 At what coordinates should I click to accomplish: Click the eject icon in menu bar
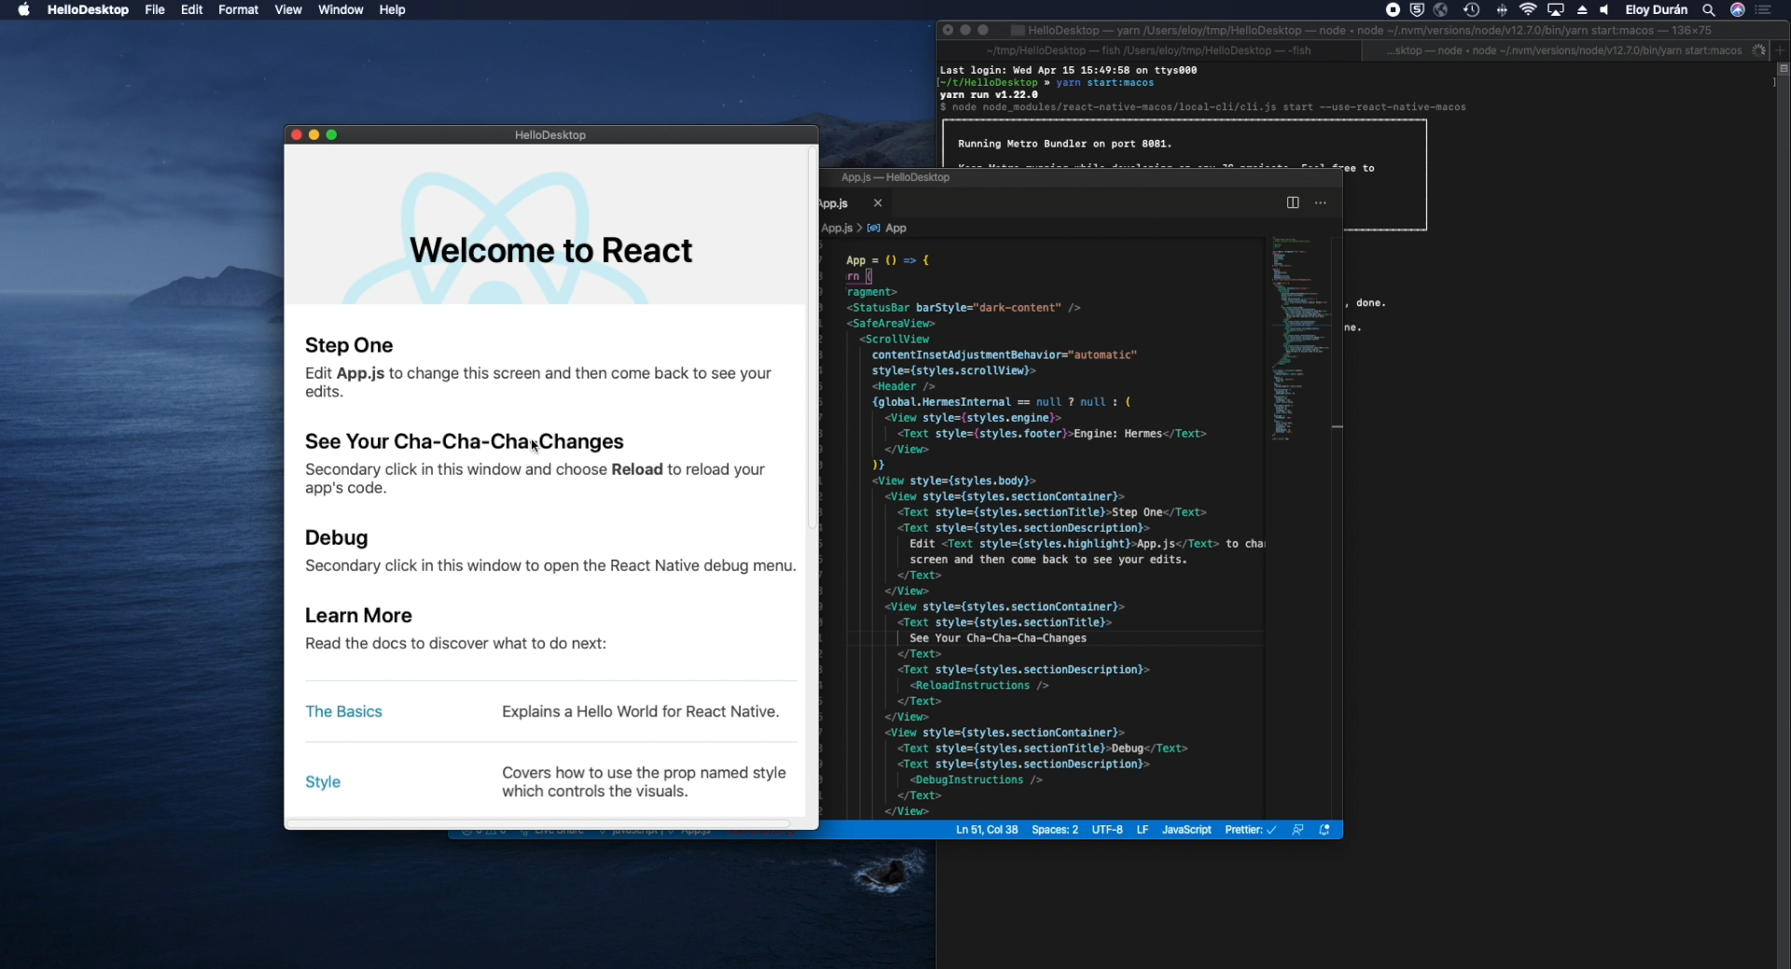coord(1583,10)
